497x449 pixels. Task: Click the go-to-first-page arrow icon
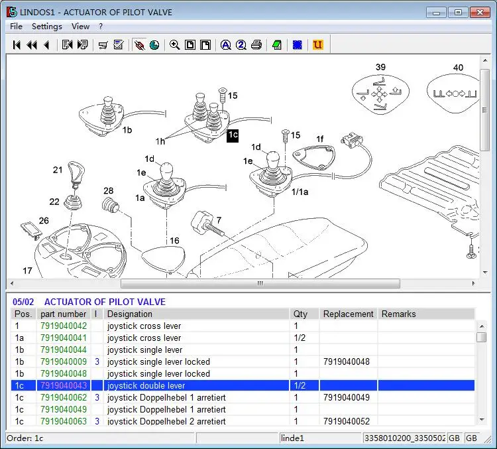pos(17,44)
